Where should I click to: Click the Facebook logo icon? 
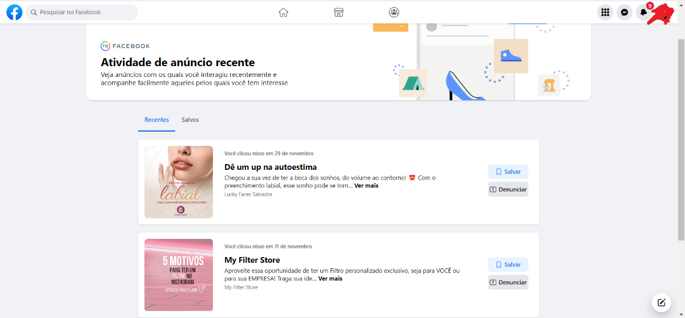click(x=14, y=12)
